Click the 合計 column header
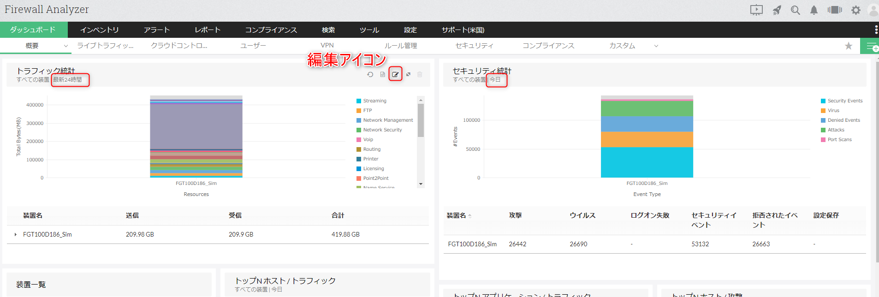 [x=338, y=215]
